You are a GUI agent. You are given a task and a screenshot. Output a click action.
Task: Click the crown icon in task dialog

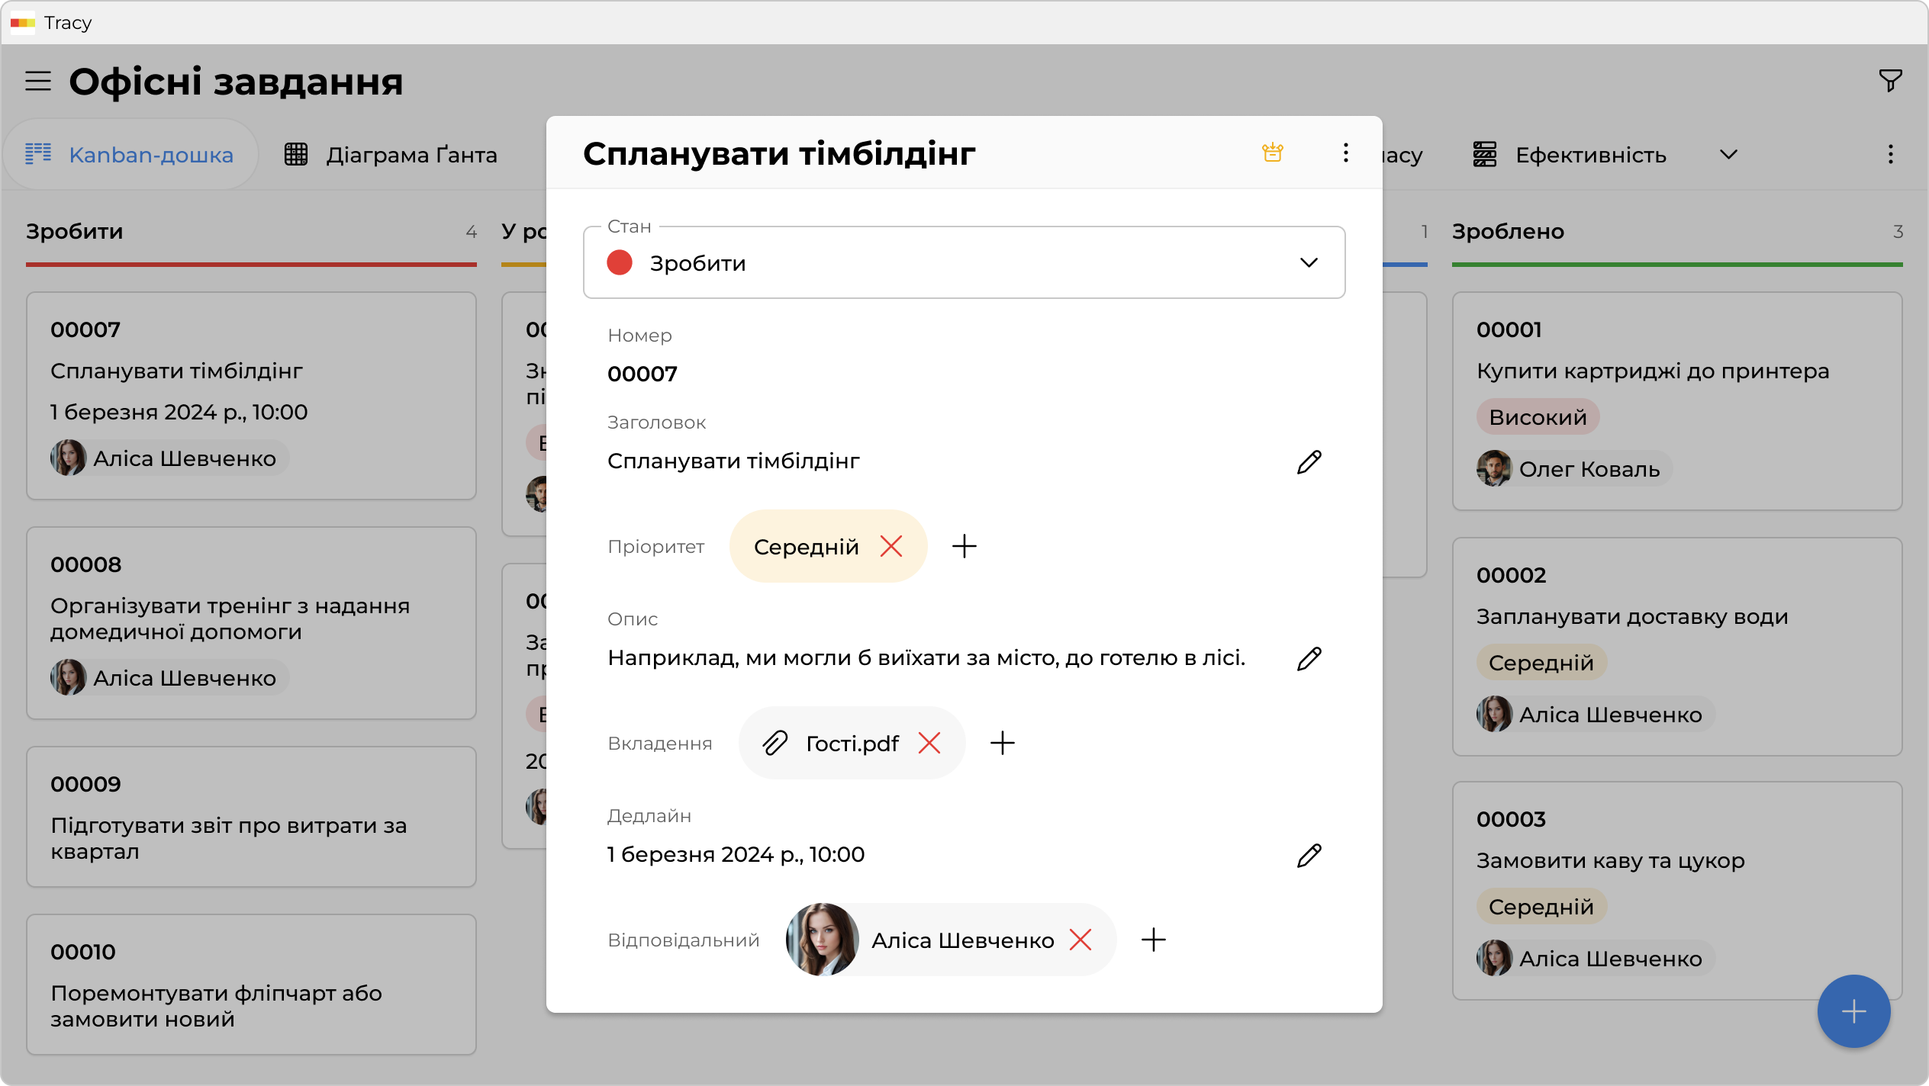pos(1272,153)
